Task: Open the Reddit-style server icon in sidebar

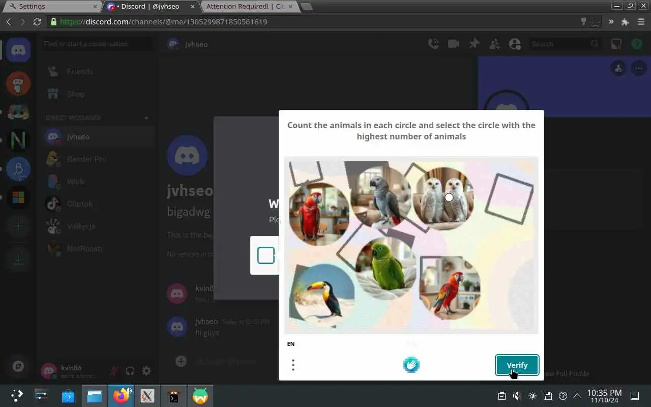Action: [18, 83]
